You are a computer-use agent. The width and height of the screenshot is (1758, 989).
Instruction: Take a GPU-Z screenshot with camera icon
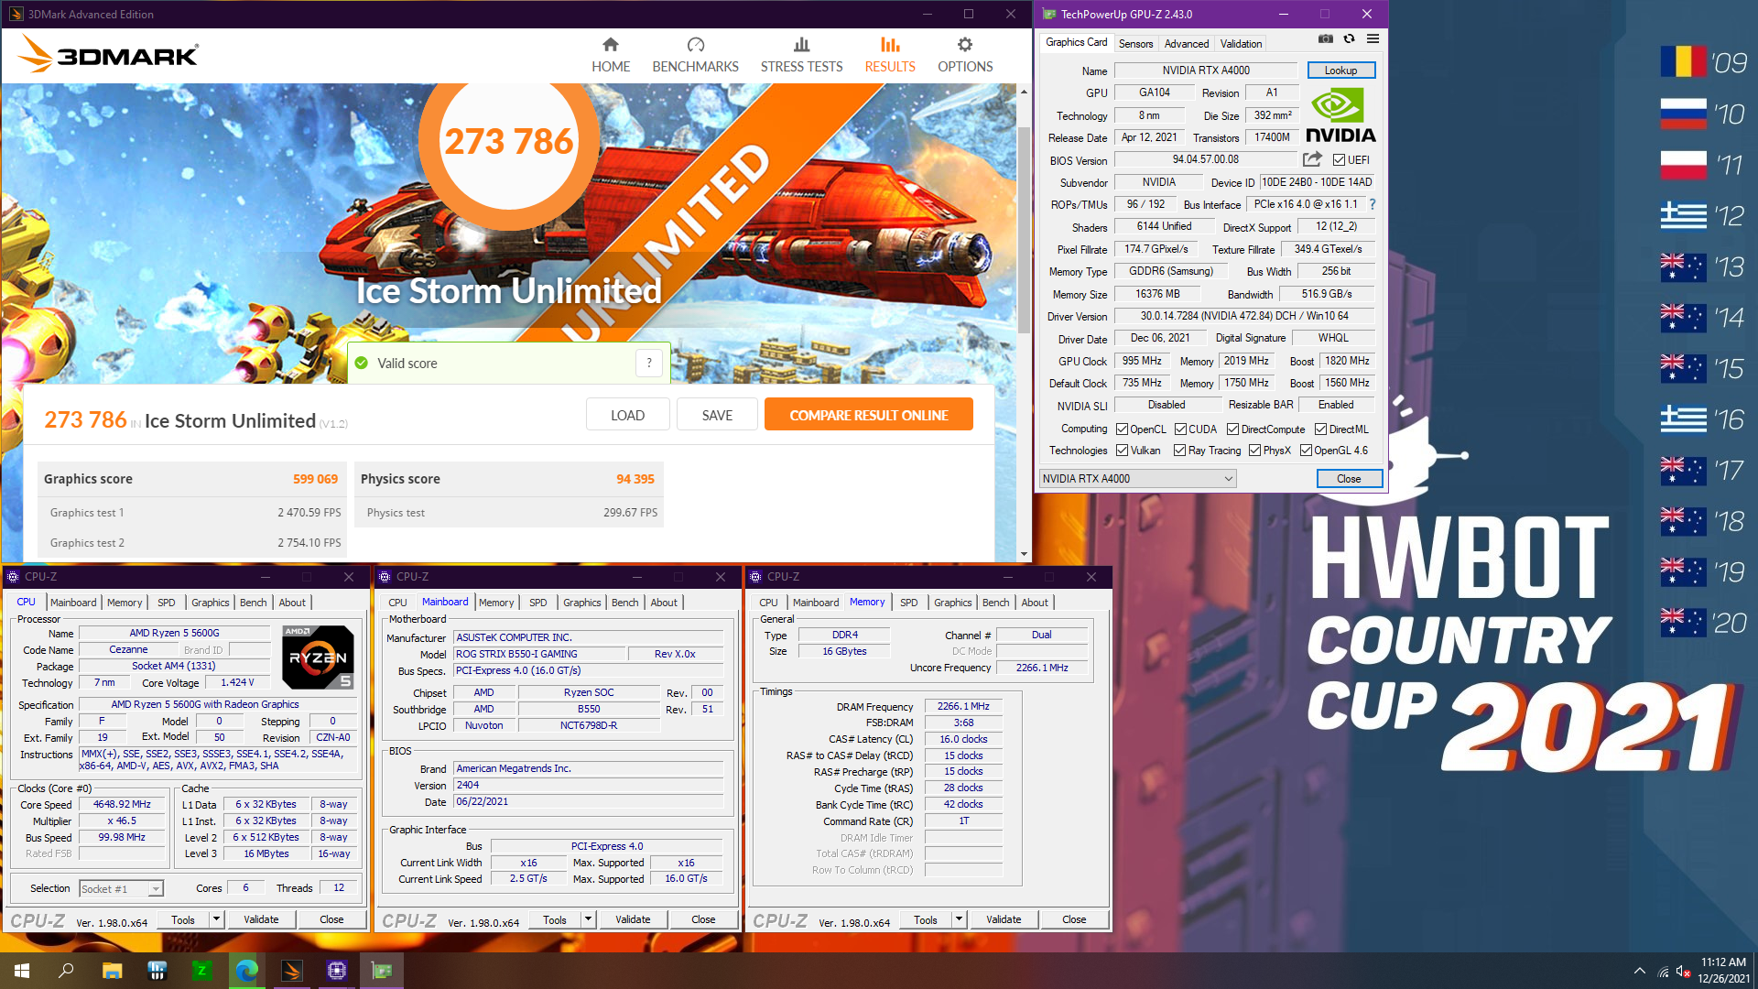(x=1325, y=38)
